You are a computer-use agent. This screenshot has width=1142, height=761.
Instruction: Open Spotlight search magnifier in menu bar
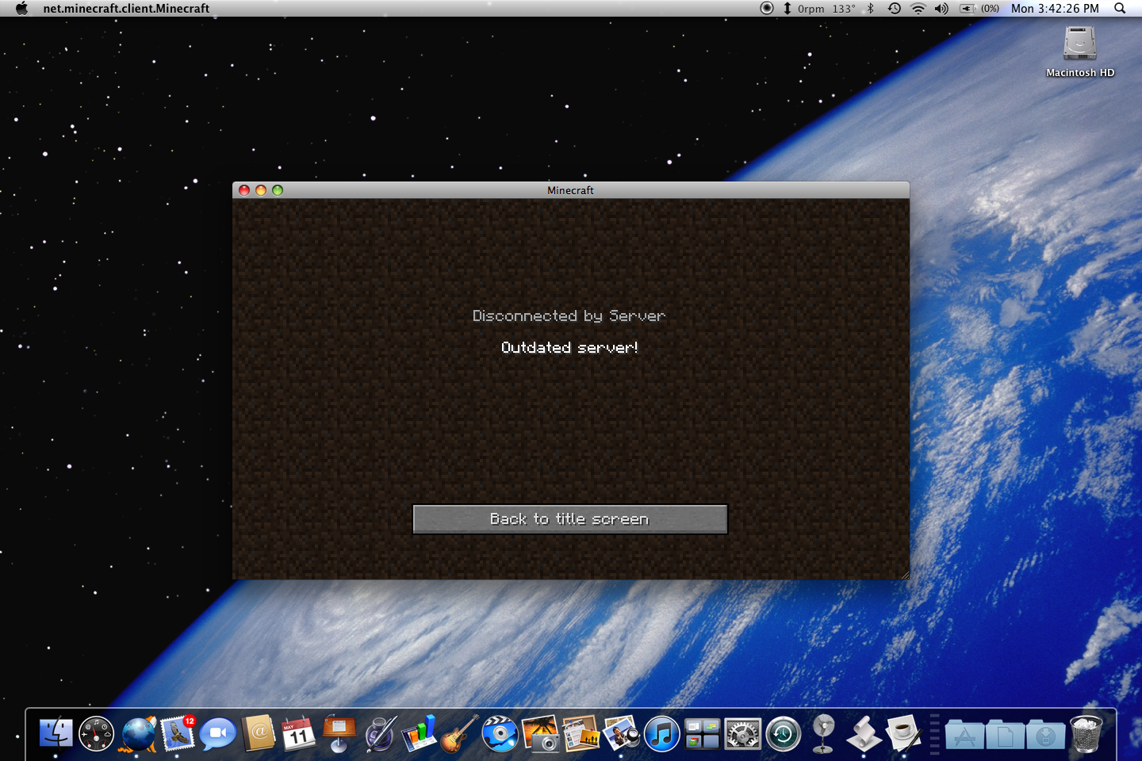[1120, 8]
